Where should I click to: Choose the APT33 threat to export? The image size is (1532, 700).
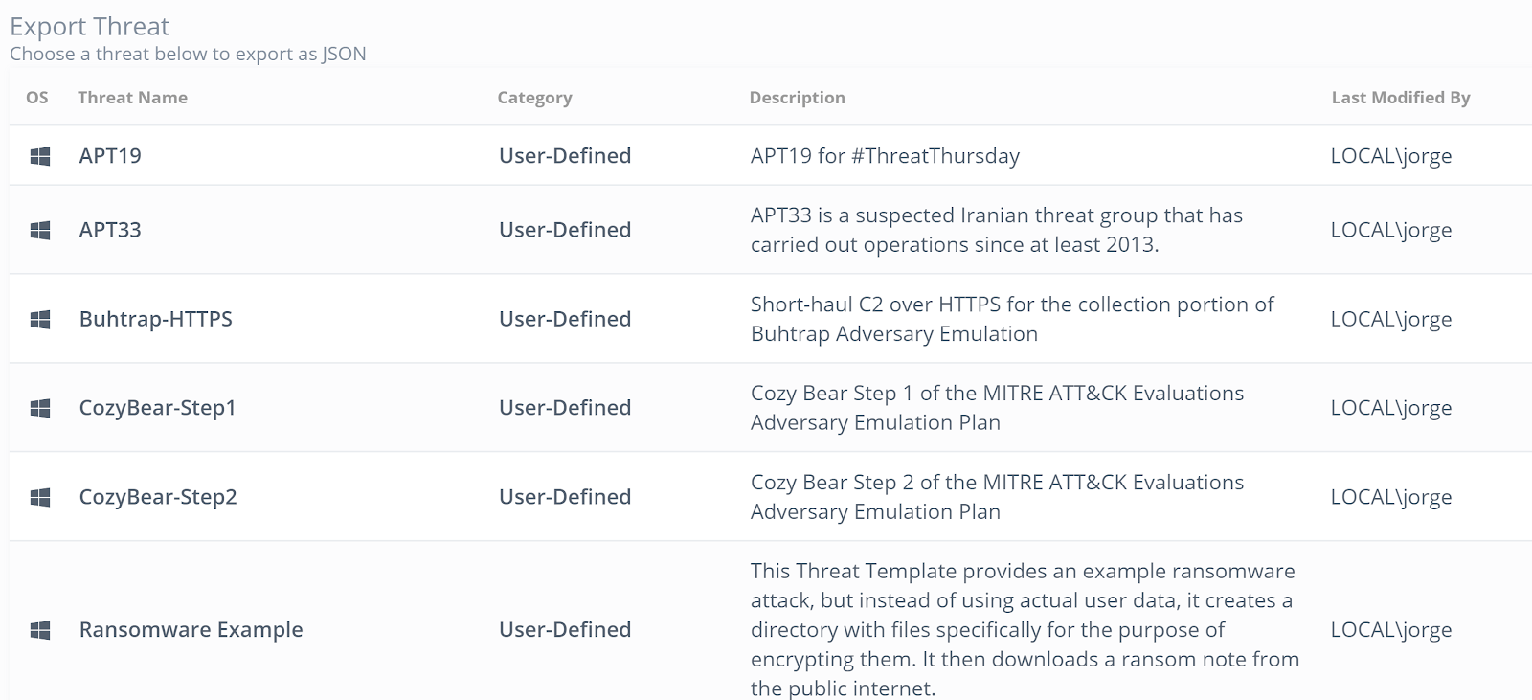[110, 230]
